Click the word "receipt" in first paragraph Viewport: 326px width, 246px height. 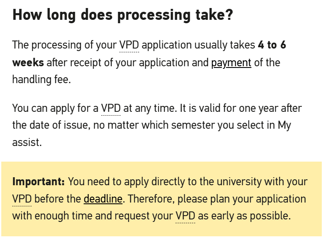(88, 63)
